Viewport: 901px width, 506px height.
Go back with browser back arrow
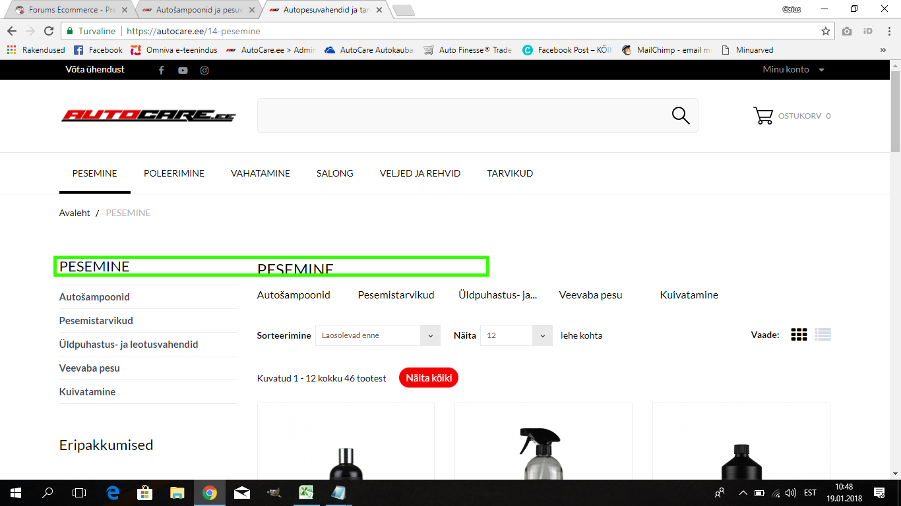pyautogui.click(x=12, y=31)
